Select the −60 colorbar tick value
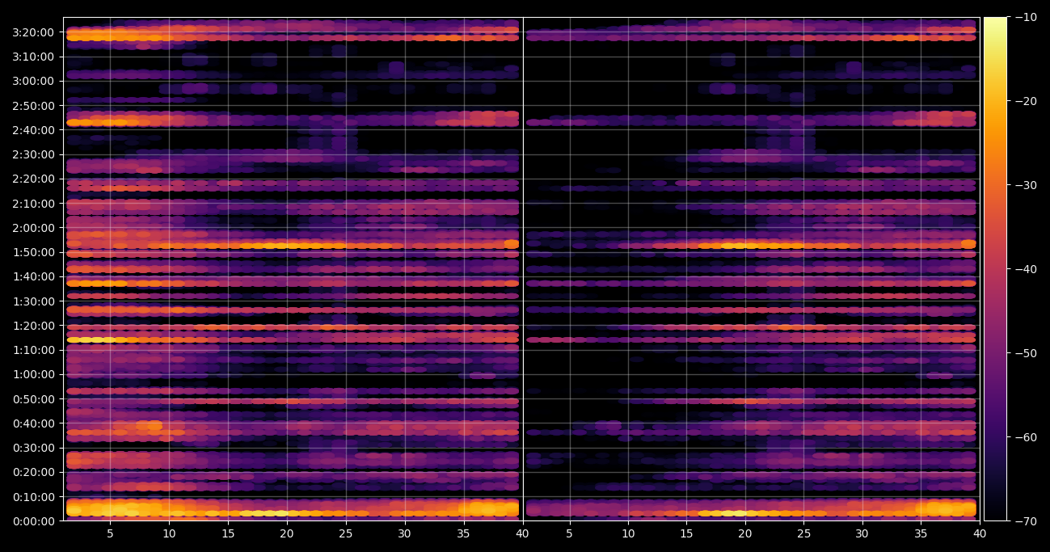The height and width of the screenshot is (552, 1050). pyautogui.click(x=1027, y=437)
